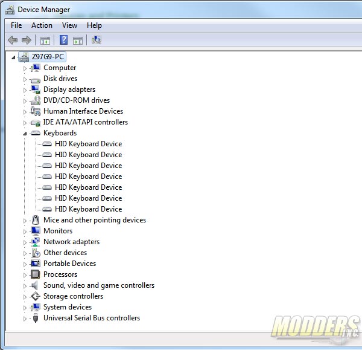
Task: Click the DVD/CD-ROM drives icon
Action: click(x=36, y=100)
